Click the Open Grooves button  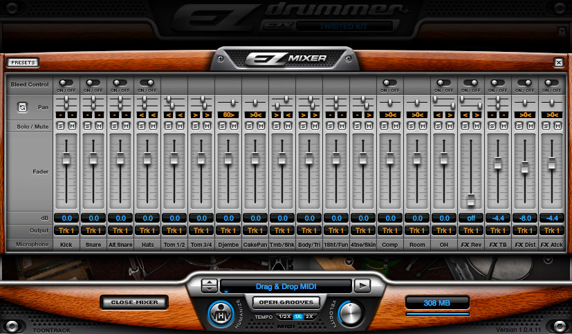(x=285, y=302)
